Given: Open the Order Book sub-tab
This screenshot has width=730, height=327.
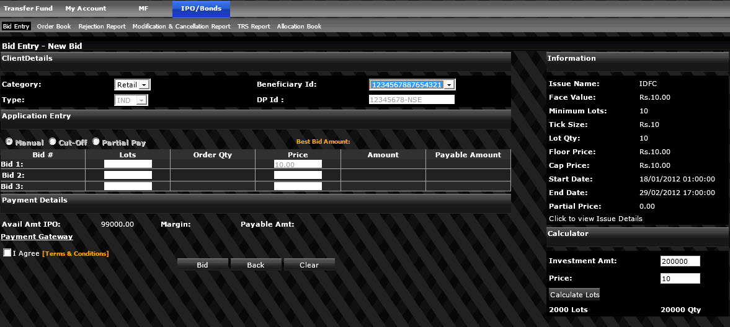Looking at the screenshot, I should point(54,27).
